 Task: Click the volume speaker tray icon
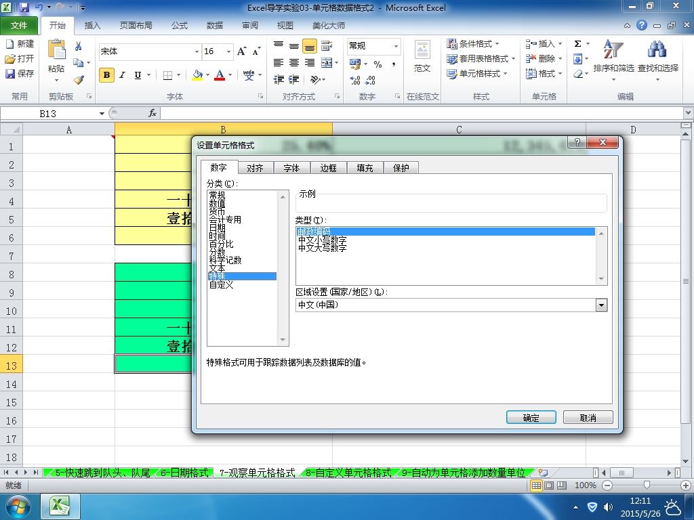pos(609,506)
